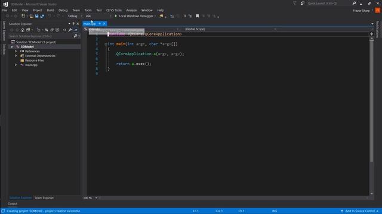
Task: Collapse the 3DModel project node
Action: 12,46
